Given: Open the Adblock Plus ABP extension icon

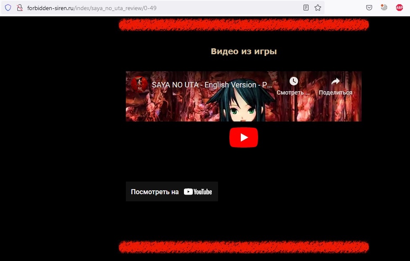Looking at the screenshot, I should 399,8.
